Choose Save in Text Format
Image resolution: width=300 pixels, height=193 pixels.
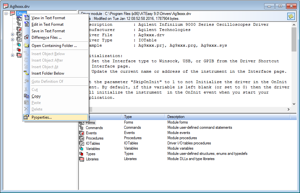(x=55, y=31)
